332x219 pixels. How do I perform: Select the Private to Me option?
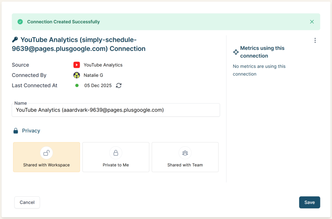116,157
